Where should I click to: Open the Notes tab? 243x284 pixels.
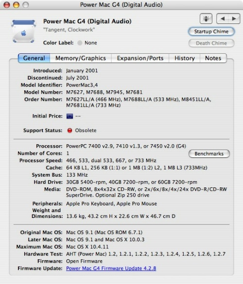click(213, 58)
